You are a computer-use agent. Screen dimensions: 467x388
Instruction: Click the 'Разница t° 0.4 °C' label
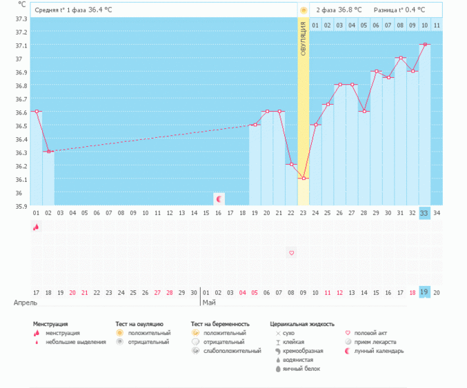399,10
